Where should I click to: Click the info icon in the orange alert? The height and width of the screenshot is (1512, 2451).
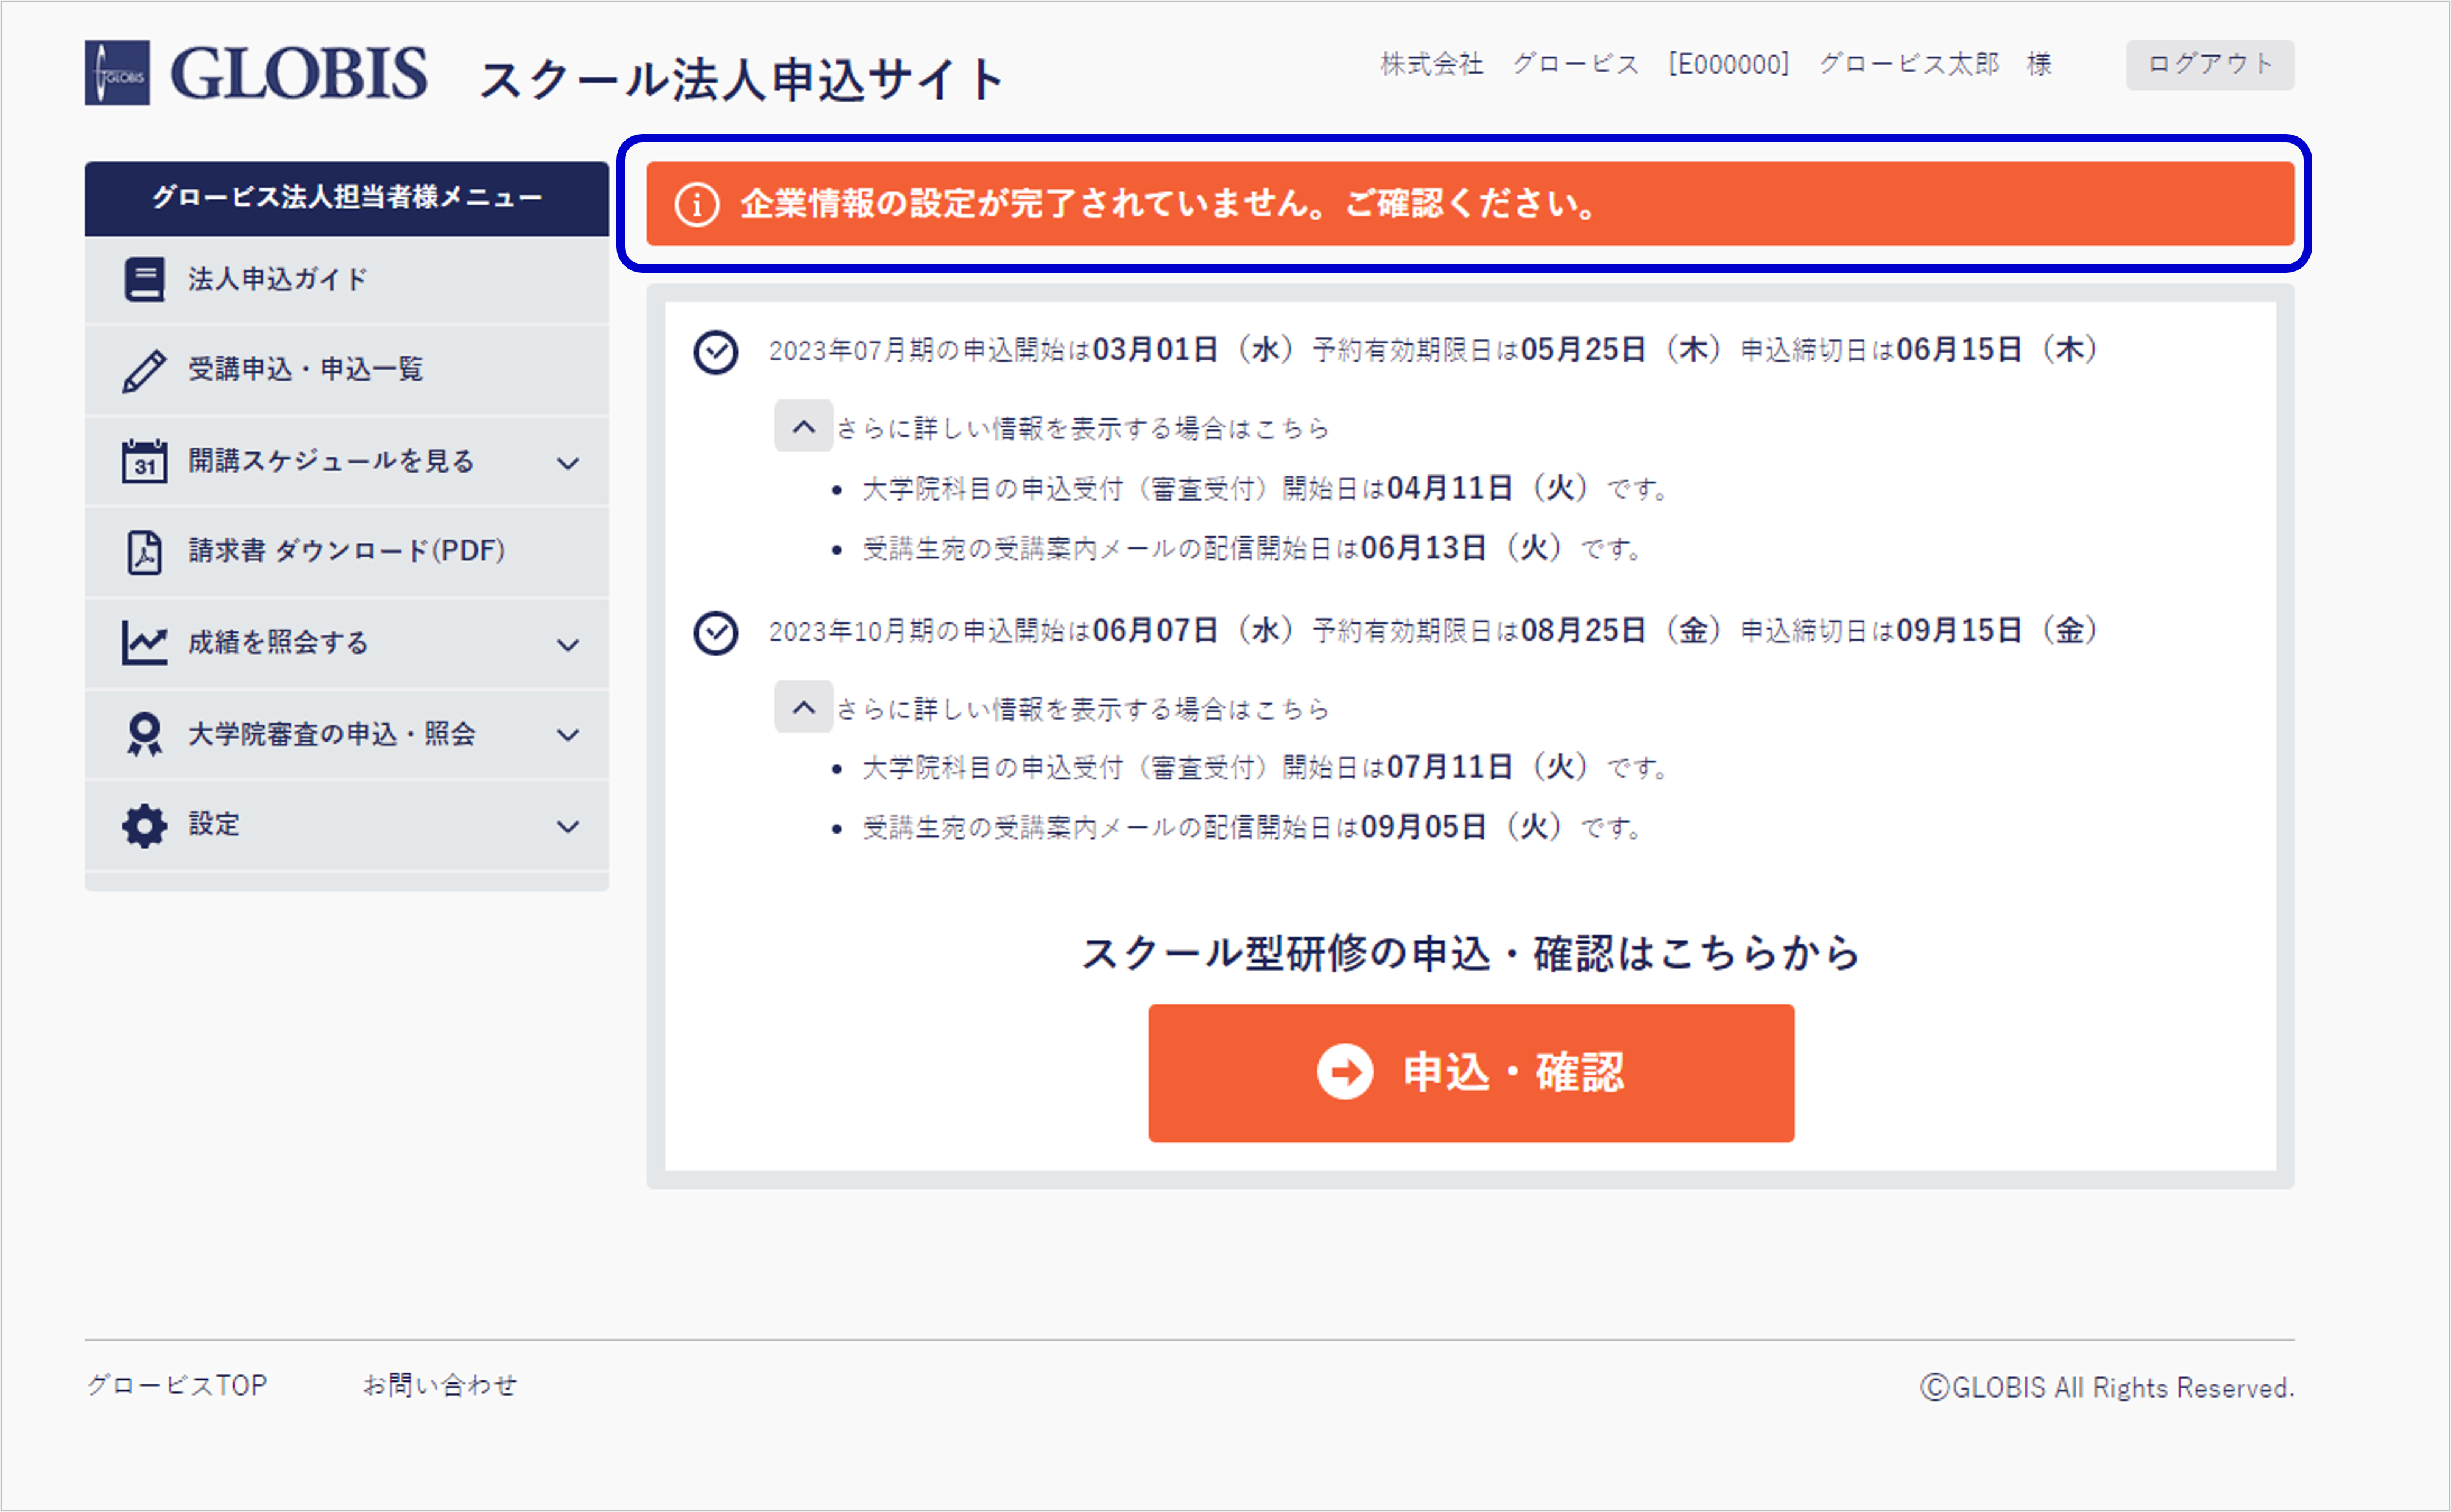point(697,205)
